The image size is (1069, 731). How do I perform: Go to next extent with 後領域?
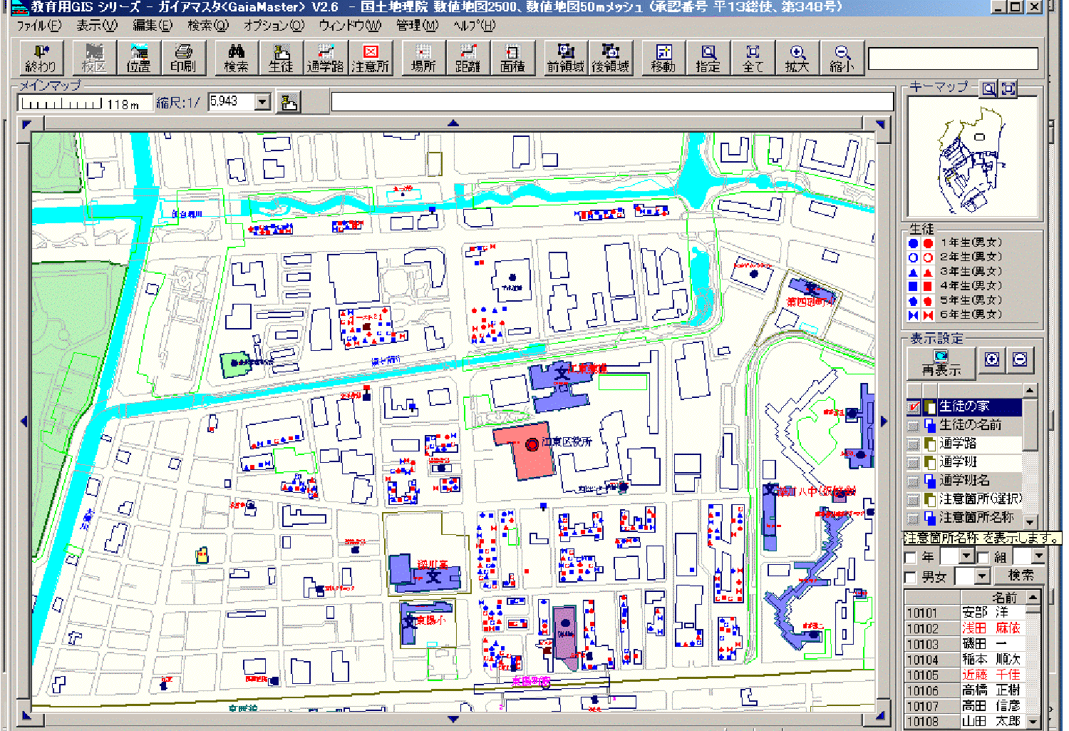[611, 58]
